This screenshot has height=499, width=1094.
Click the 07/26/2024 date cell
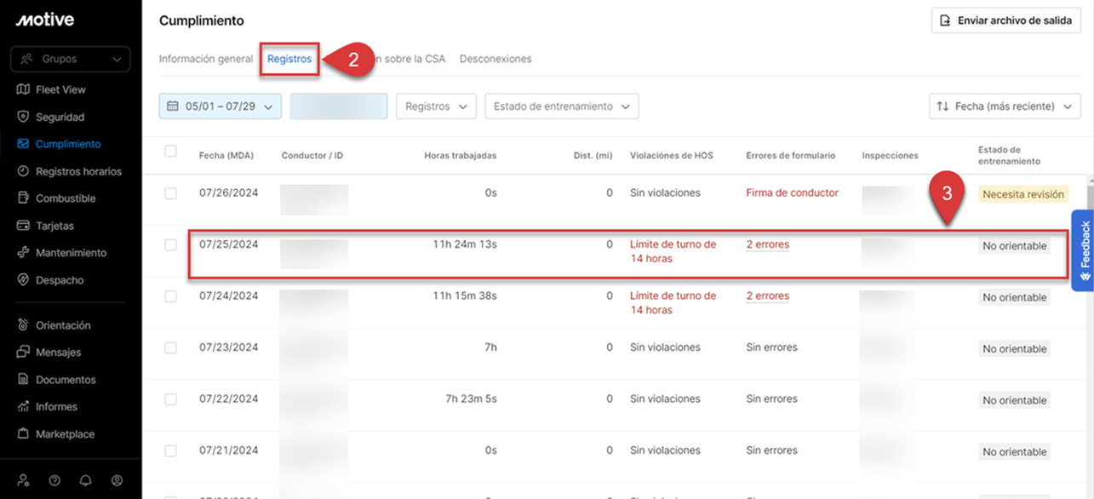[x=229, y=193]
